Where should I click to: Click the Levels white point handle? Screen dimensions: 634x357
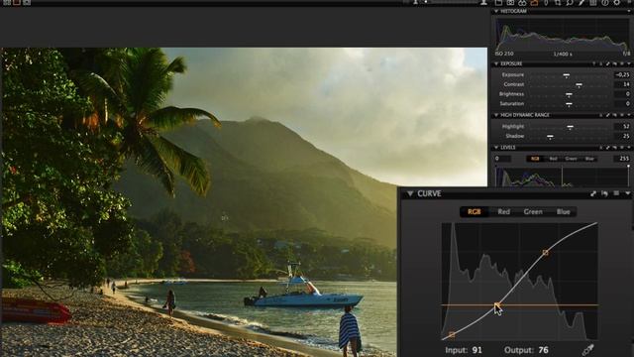(629, 166)
